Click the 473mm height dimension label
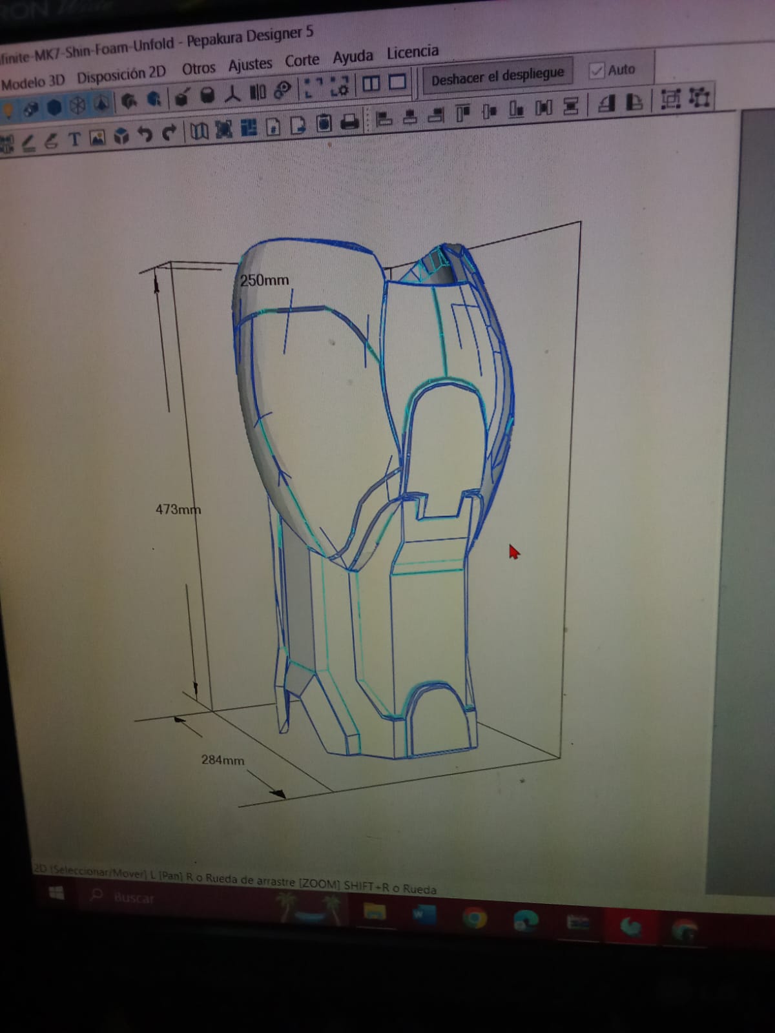 (178, 509)
